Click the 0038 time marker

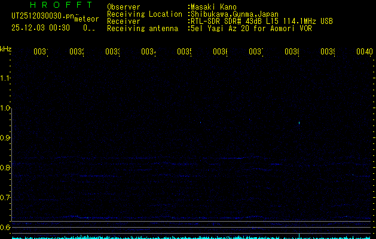(292, 51)
